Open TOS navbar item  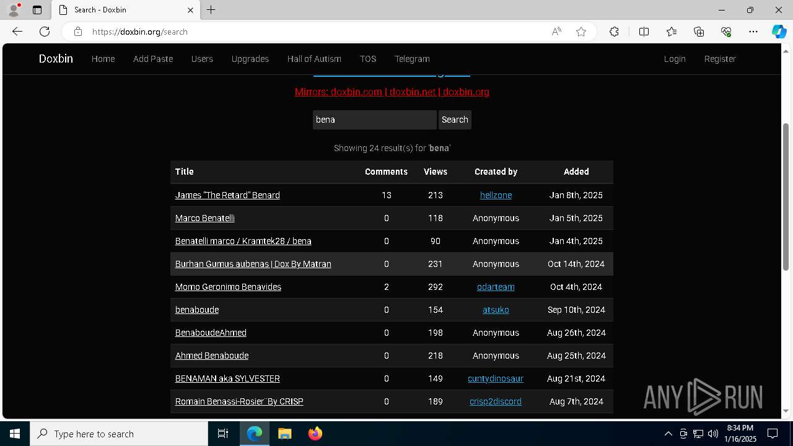tap(368, 59)
